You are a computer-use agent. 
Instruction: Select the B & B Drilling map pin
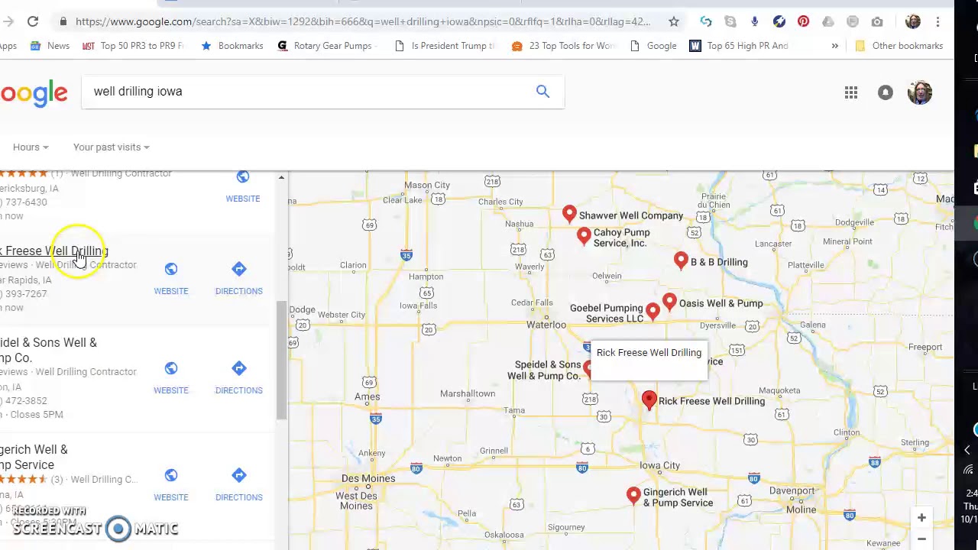click(x=681, y=260)
